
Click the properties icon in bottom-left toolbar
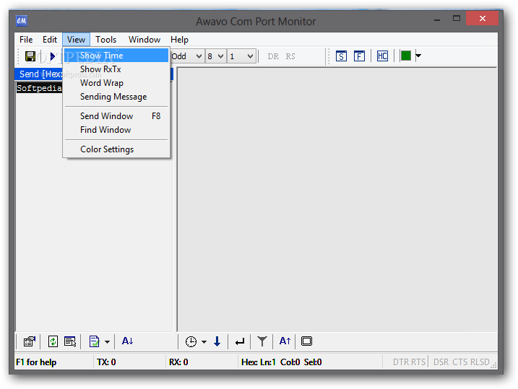pos(30,341)
